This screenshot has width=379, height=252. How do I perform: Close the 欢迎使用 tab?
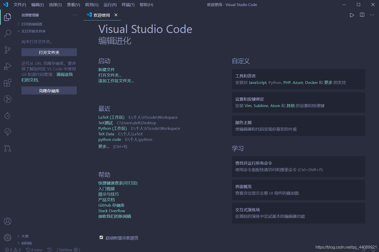click(x=116, y=15)
